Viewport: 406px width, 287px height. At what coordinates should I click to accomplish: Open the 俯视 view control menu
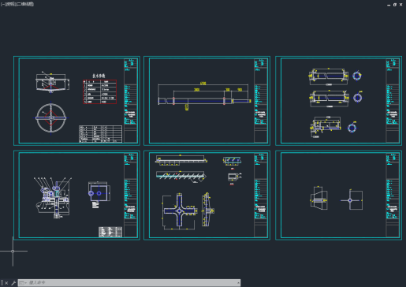click(x=10, y=4)
